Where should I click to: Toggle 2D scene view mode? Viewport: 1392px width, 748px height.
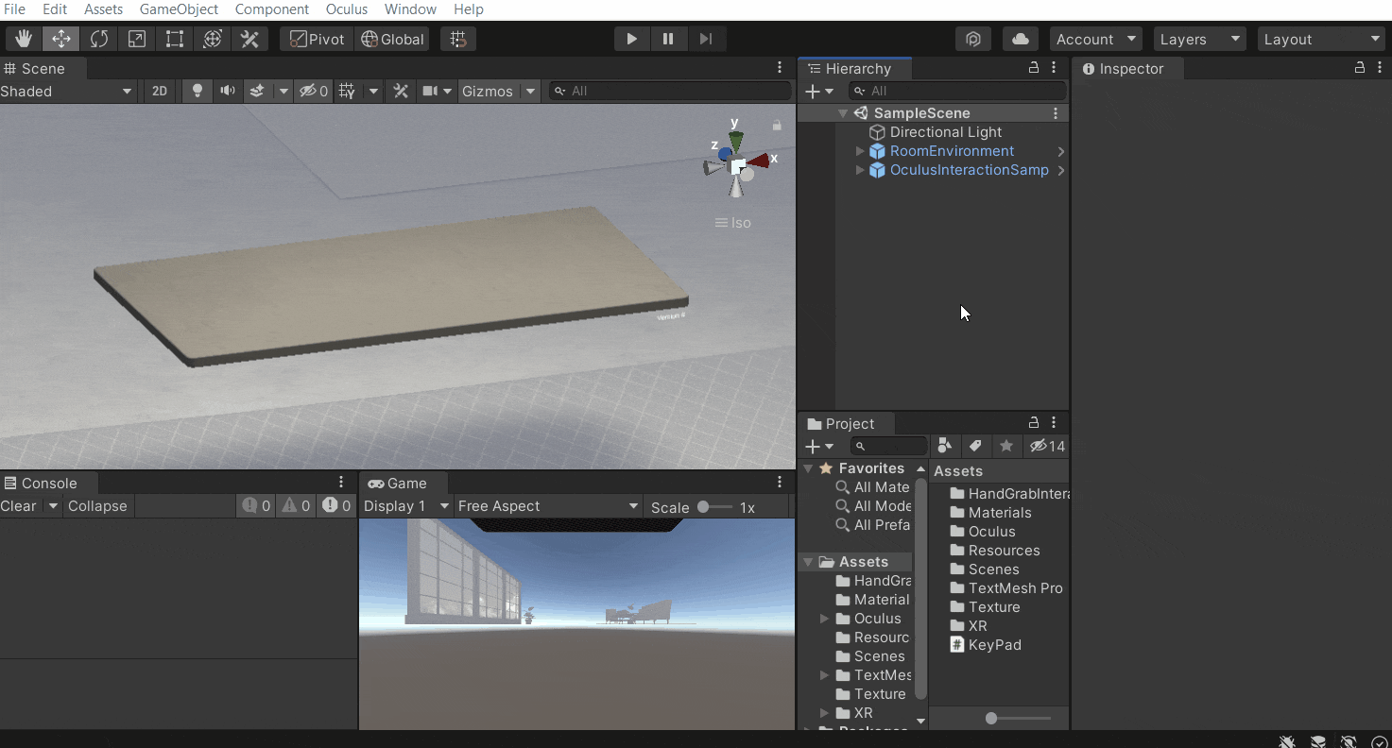pyautogui.click(x=160, y=91)
